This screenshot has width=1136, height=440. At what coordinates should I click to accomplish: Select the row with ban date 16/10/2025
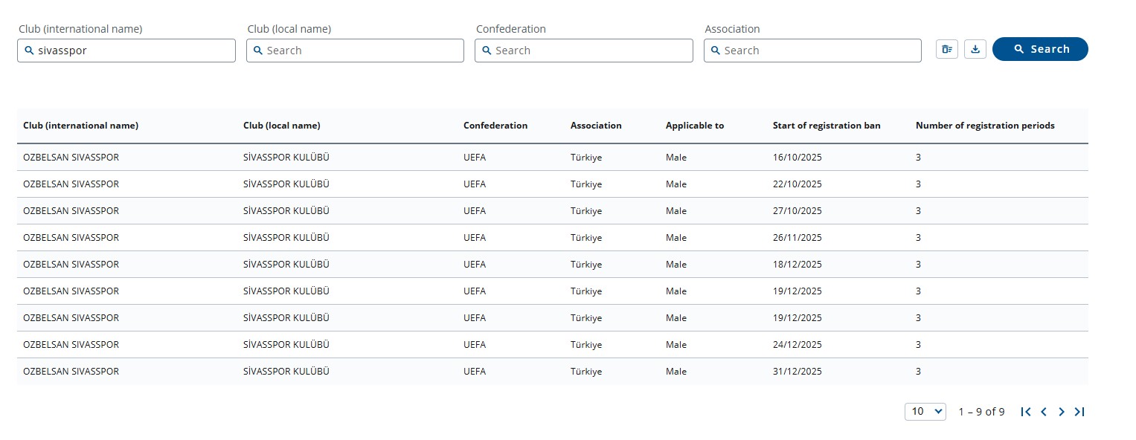(x=798, y=158)
